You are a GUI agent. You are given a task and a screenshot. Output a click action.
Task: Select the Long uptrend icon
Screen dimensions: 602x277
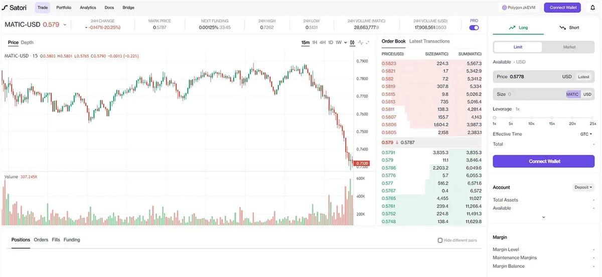point(512,28)
